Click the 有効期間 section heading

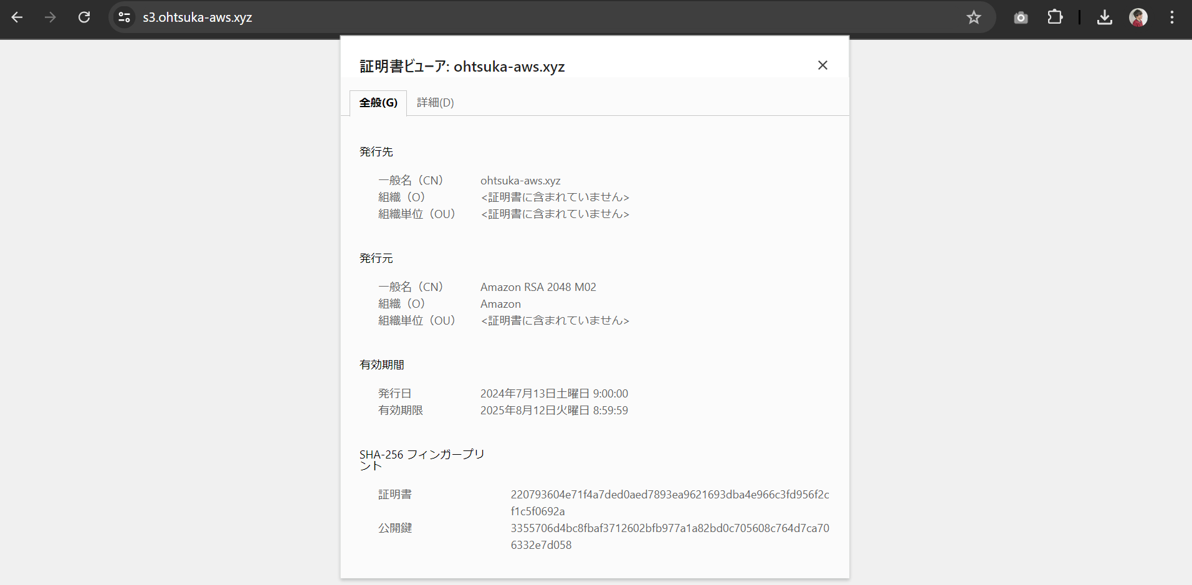pyautogui.click(x=382, y=365)
